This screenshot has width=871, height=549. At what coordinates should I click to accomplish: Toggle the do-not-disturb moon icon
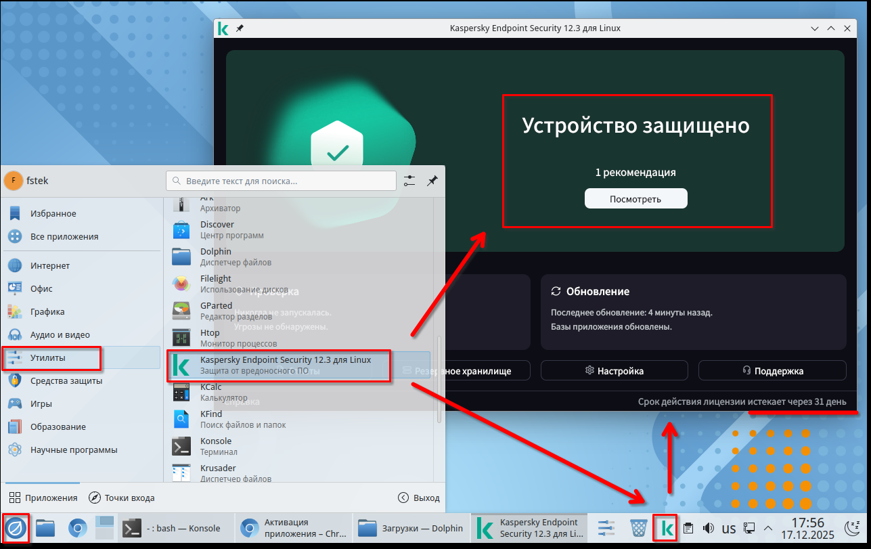(853, 528)
